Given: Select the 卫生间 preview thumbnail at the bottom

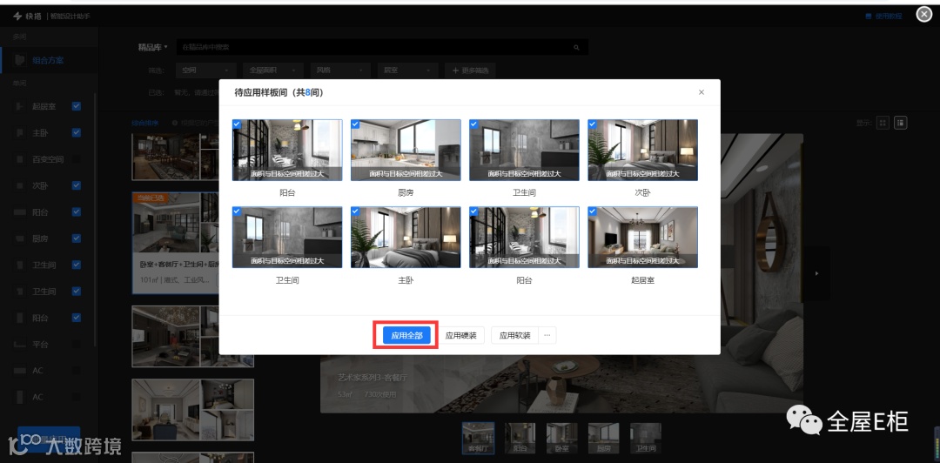Looking at the screenshot, I should (645, 438).
